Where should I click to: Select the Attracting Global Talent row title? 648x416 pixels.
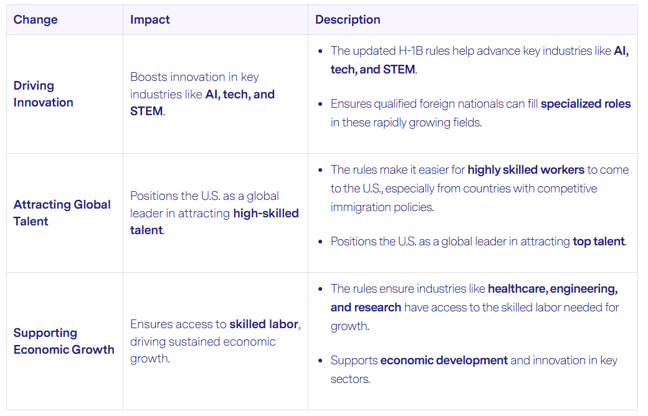[62, 213]
